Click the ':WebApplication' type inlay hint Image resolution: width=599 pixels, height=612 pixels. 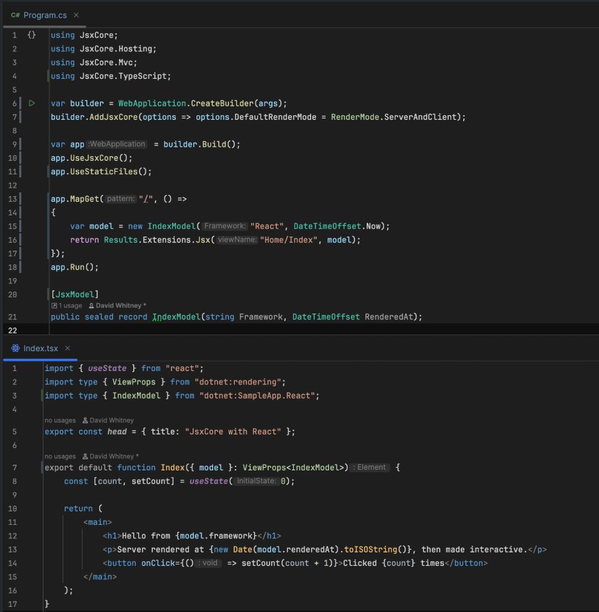pyautogui.click(x=117, y=144)
